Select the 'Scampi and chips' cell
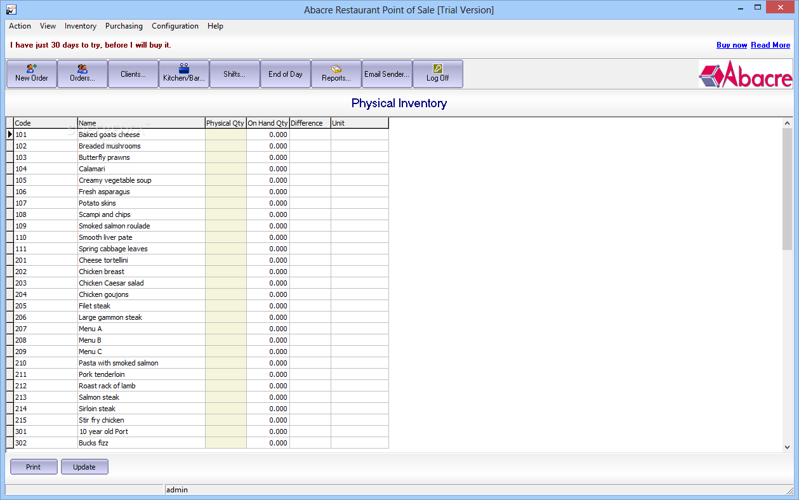Image resolution: width=799 pixels, height=500 pixels. 142,214
